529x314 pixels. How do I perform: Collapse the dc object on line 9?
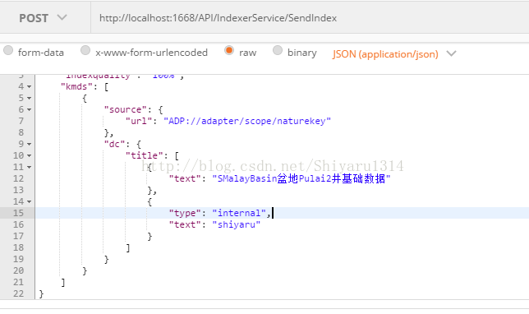click(30, 144)
